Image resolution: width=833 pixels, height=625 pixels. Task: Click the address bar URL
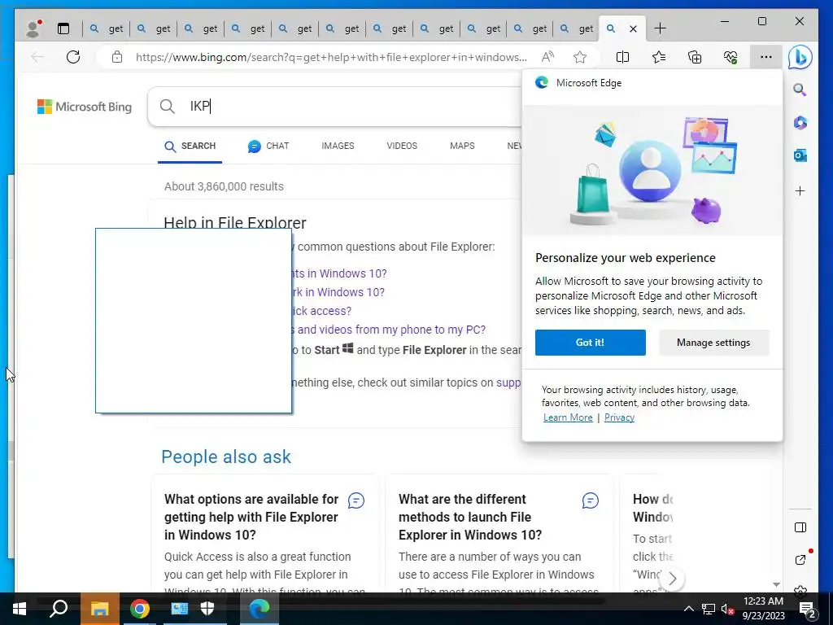[331, 57]
